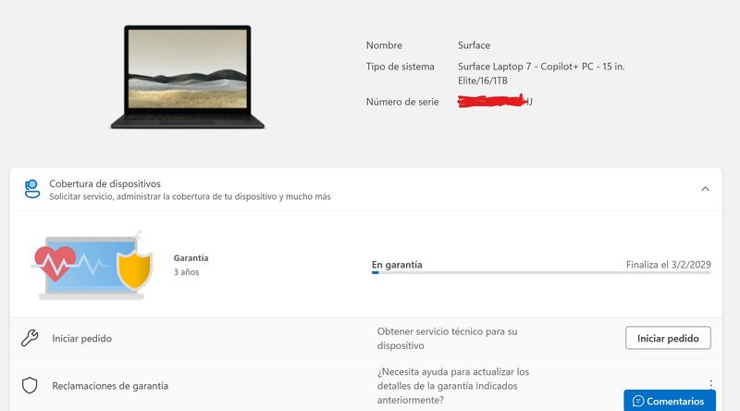This screenshot has width=740, height=411.
Task: Select the 'Garantía' label
Action: click(191, 258)
